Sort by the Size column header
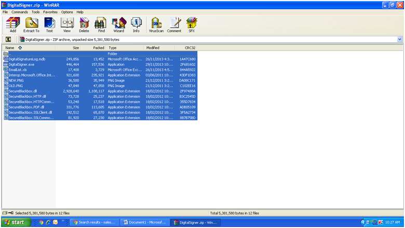This screenshot has height=228, width=405. (x=68, y=48)
